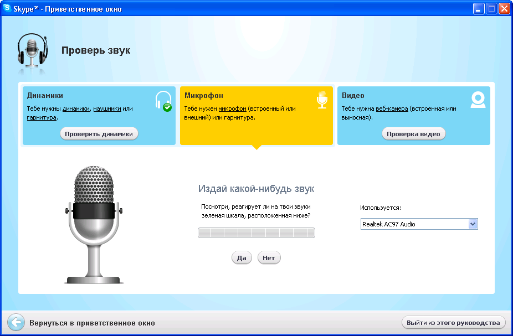Click the dropdown arrow of the audio device selector
513x336 pixels.
(x=473, y=224)
